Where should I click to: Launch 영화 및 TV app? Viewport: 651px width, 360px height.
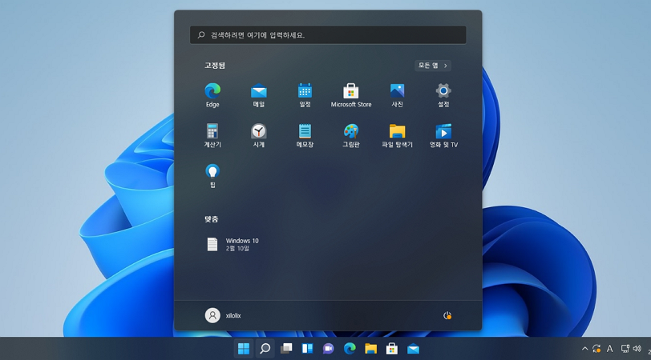[x=443, y=135]
